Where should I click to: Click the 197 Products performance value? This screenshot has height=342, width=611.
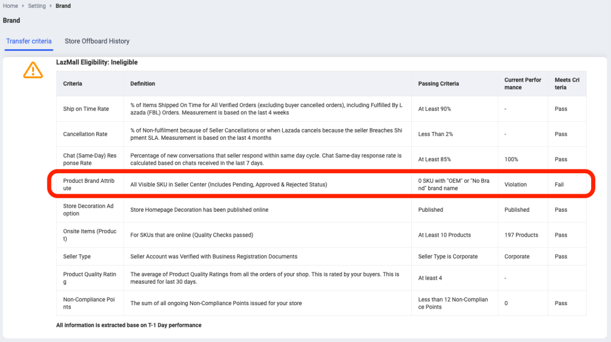[x=521, y=235]
